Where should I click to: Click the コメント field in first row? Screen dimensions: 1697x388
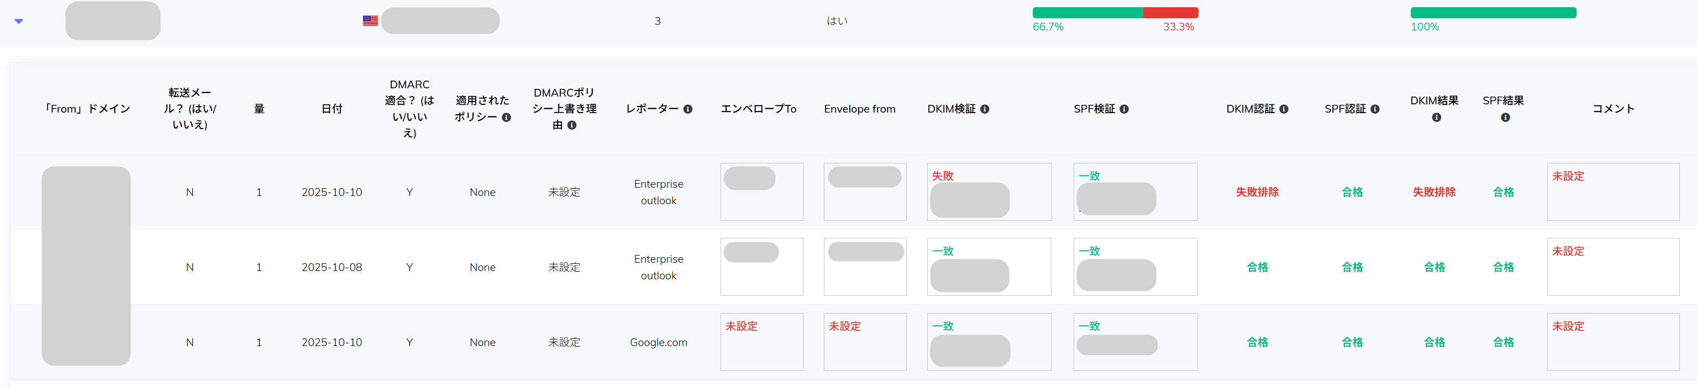[x=1612, y=192]
